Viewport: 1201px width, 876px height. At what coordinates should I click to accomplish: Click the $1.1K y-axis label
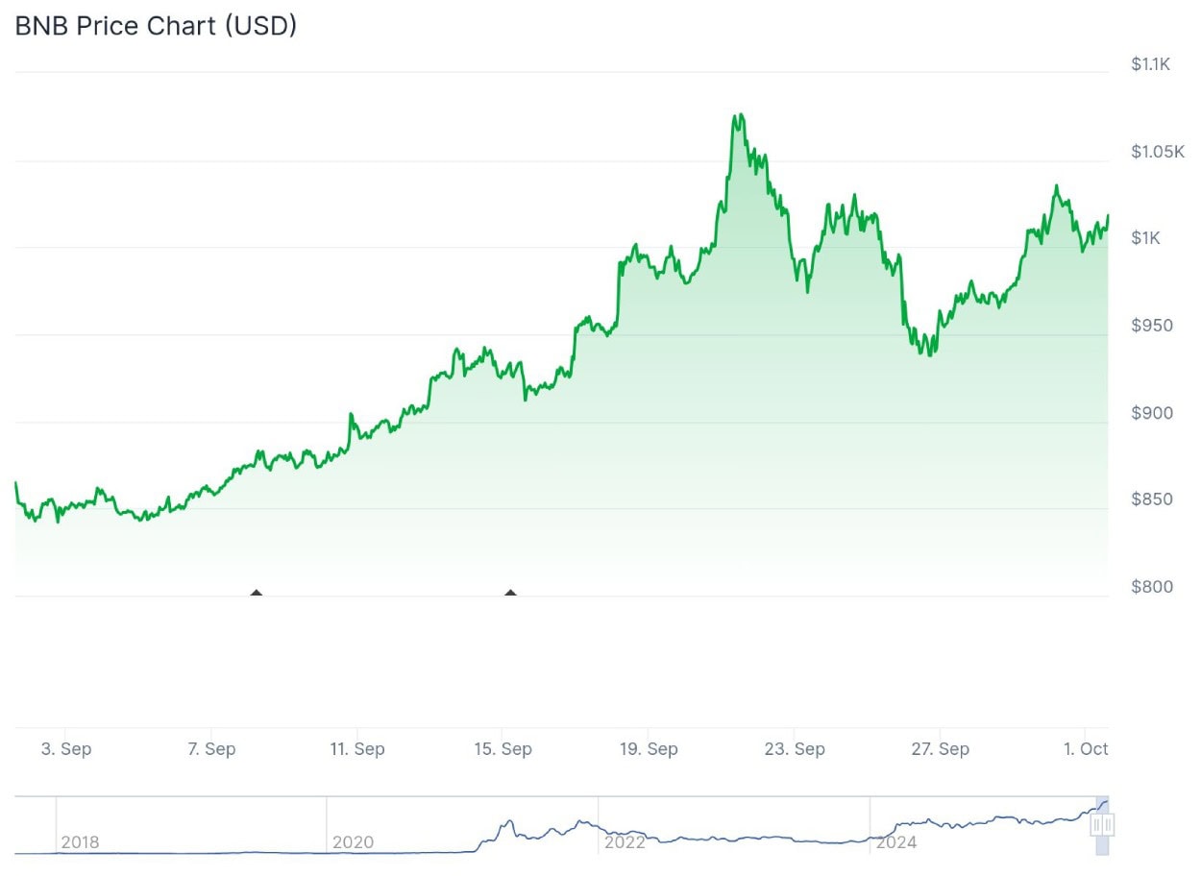tap(1150, 64)
